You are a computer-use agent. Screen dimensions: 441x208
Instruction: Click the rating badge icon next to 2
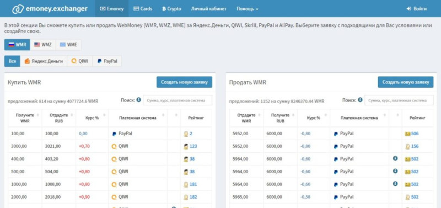pos(186,134)
